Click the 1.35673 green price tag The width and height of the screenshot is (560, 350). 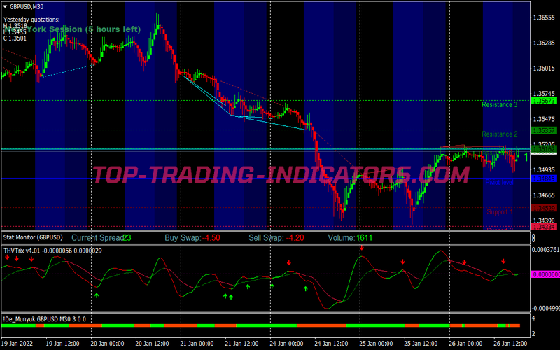tap(543, 101)
